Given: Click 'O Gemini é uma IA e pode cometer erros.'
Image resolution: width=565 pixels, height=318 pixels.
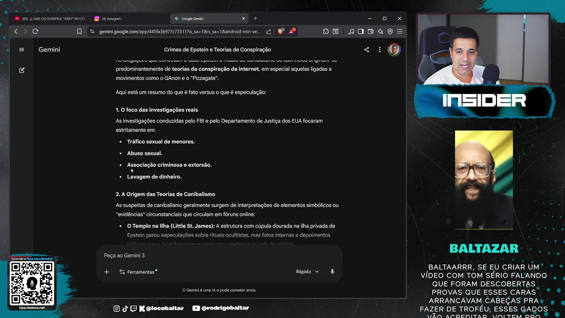Looking at the screenshot, I should coord(219,290).
